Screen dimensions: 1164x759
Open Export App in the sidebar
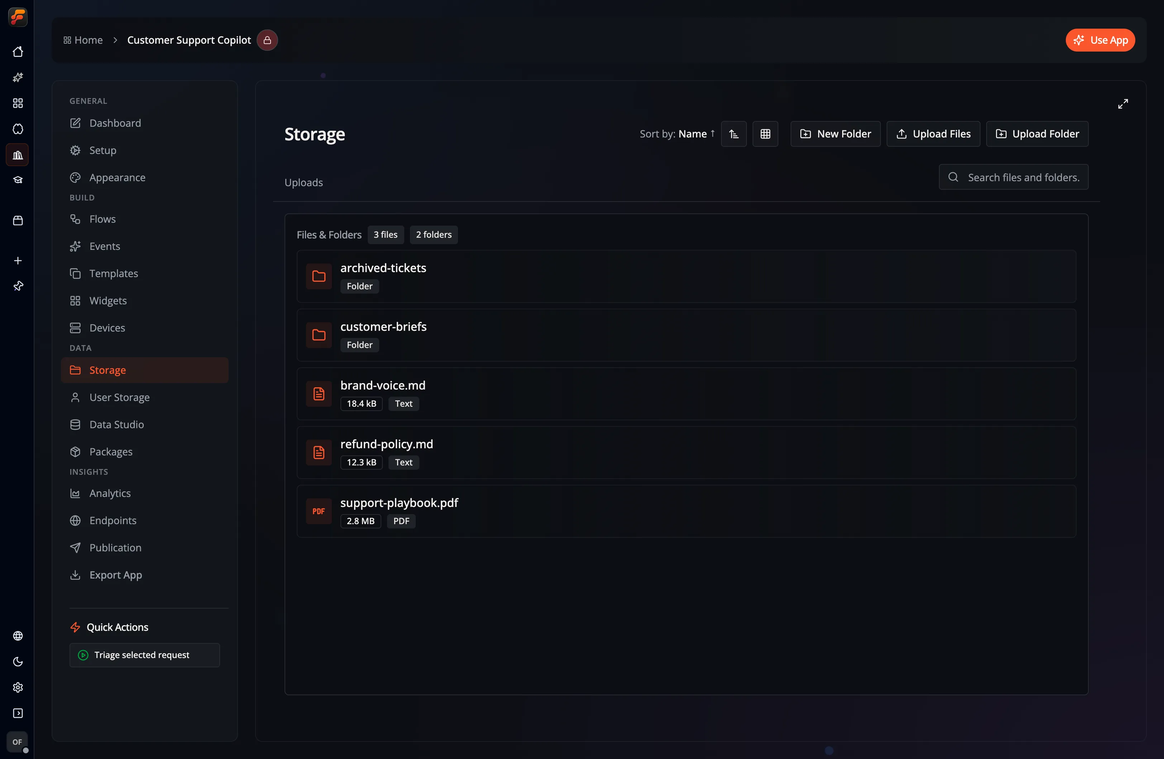(145, 575)
